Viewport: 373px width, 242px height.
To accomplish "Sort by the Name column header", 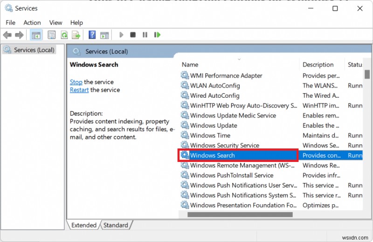I will (x=239, y=65).
